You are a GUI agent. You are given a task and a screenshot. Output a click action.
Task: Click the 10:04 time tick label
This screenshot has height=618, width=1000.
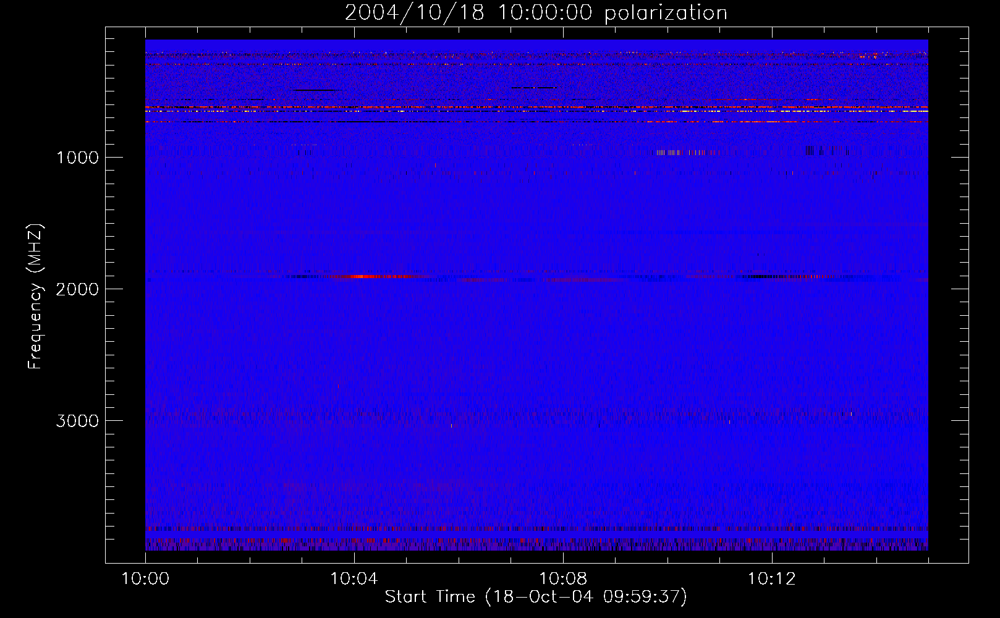coord(354,579)
